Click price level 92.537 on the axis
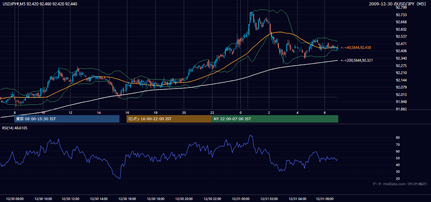Viewport: 431px width, 202px height. 401,36
